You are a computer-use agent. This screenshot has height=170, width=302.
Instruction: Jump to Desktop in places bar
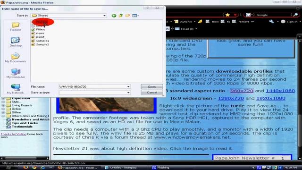(16, 42)
